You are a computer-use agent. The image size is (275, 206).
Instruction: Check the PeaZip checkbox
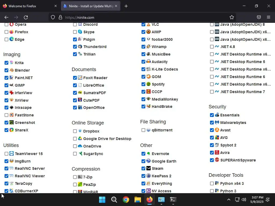tap(75, 185)
